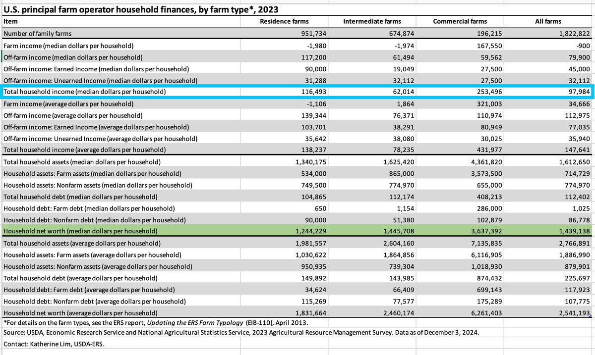Click the median farm income value -900
Screen dimensions: 595x355
pyautogui.click(x=582, y=46)
